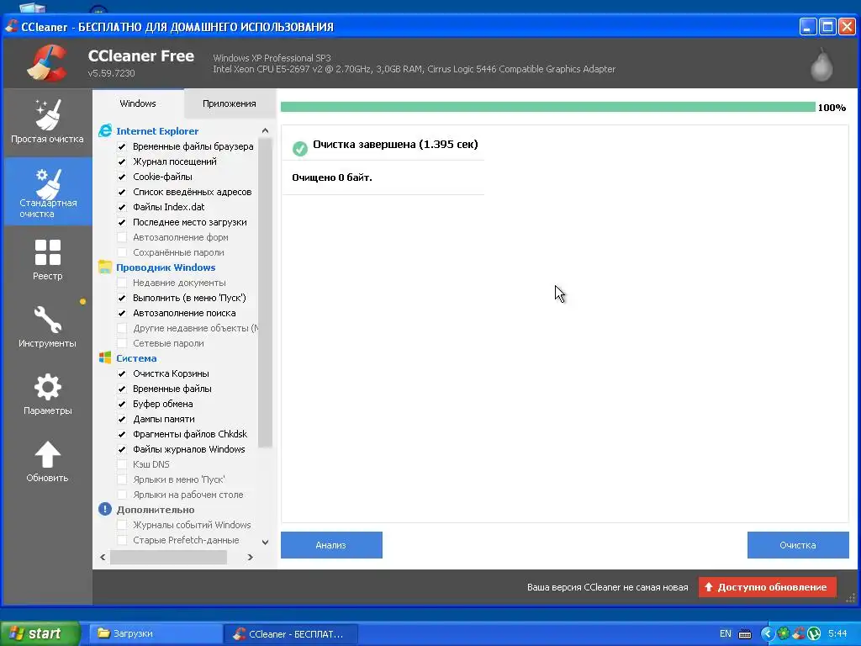Click horizontal scroll right arrow
The height and width of the screenshot is (646, 861).
coord(251,557)
